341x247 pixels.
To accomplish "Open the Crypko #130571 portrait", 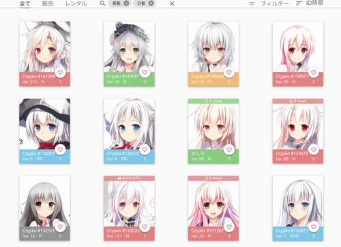I will [x=298, y=201].
